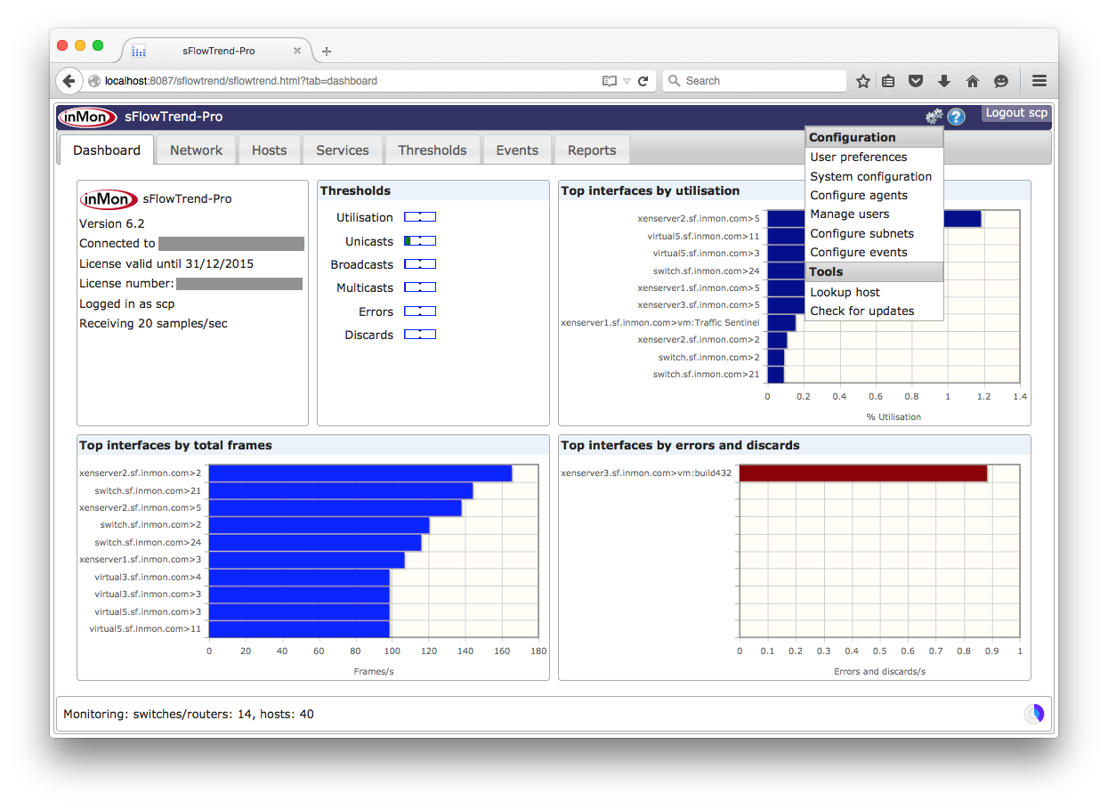
Task: Expand the address bar history dropdown
Action: [627, 81]
